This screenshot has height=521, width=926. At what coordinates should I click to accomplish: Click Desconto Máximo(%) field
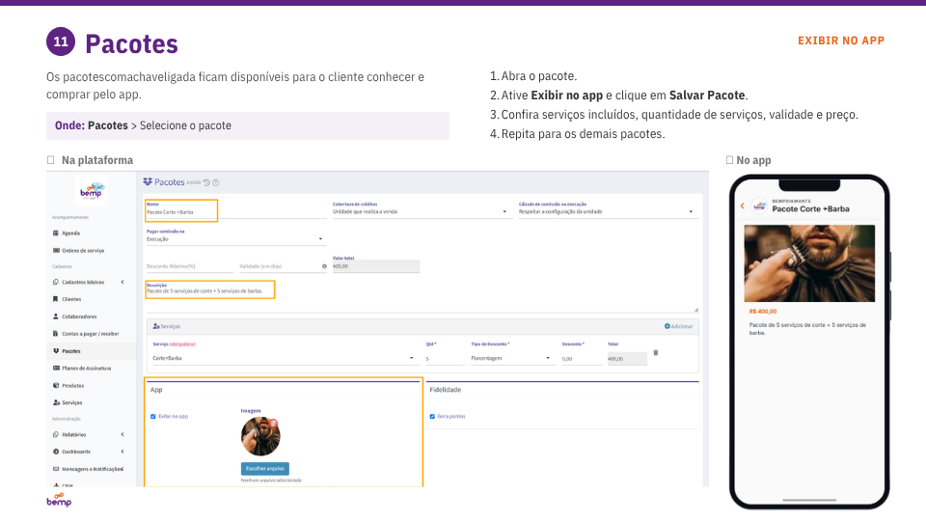pyautogui.click(x=188, y=266)
